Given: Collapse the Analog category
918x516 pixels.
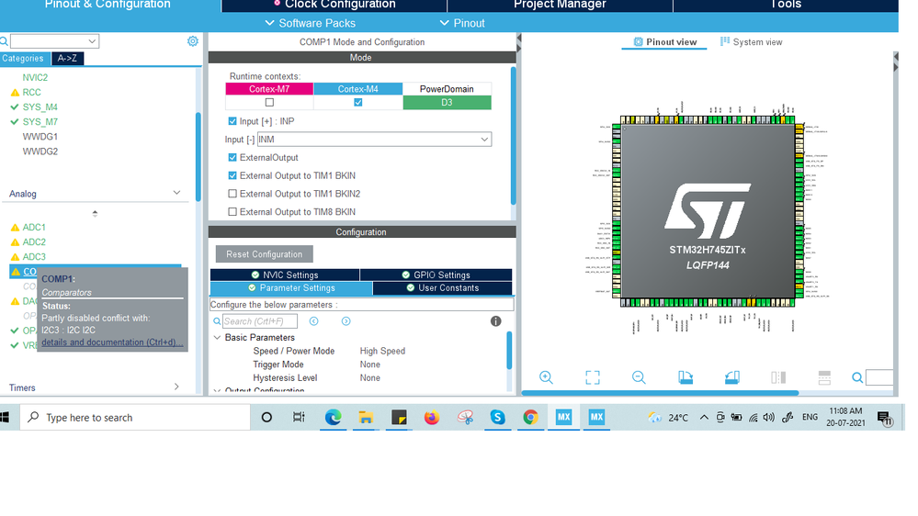Looking at the screenshot, I should pyautogui.click(x=176, y=193).
